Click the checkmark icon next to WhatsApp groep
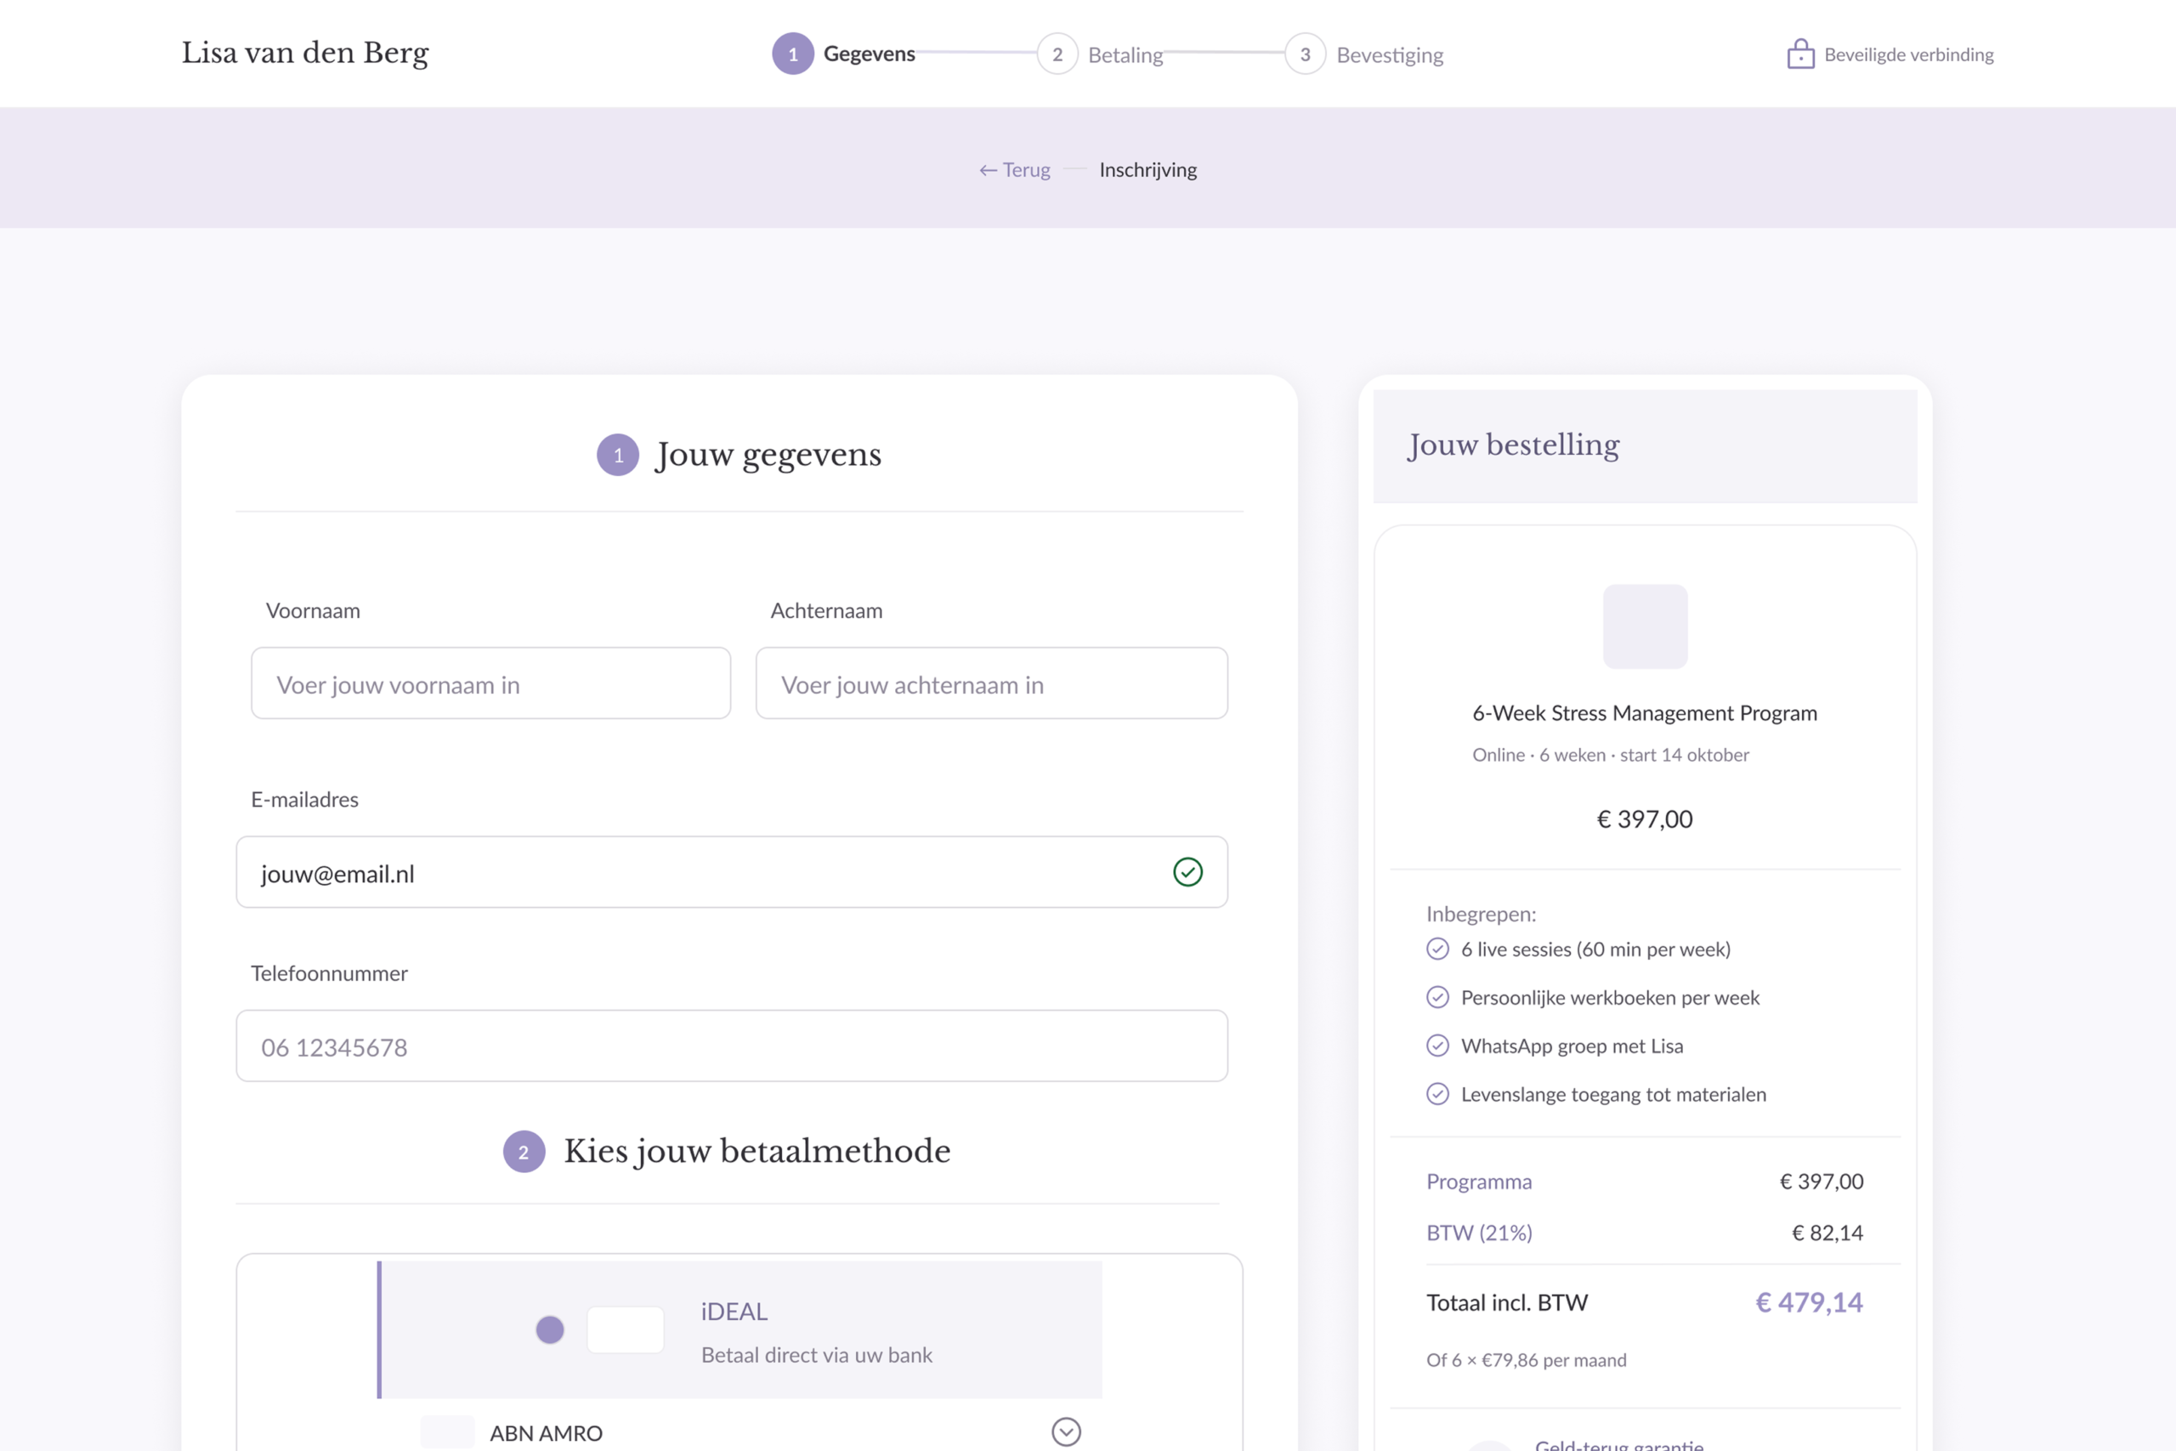 point(1436,1045)
